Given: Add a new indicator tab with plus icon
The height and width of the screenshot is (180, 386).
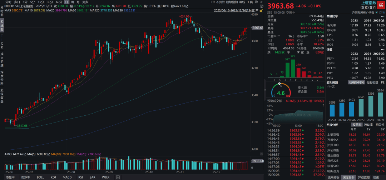Looking at the screenshot, I should pyautogui.click(x=118, y=177).
